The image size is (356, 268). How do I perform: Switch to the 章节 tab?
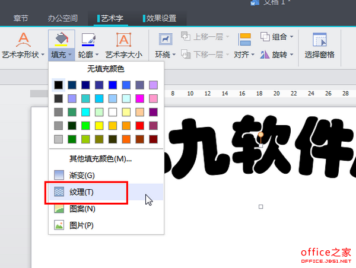pos(22,18)
